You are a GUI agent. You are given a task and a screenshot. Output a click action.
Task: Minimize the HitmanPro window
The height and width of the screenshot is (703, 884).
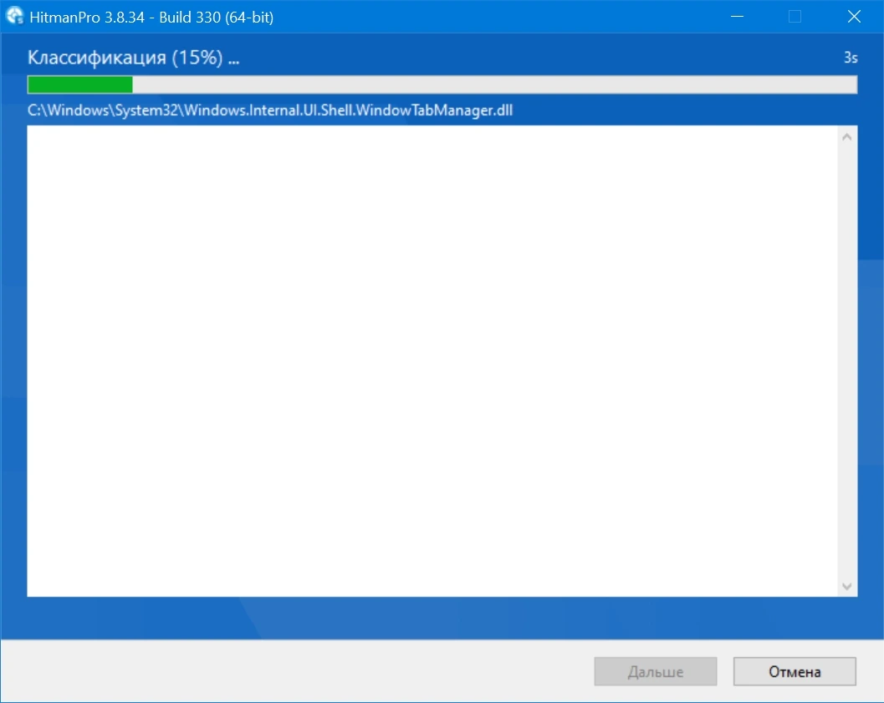coord(737,17)
